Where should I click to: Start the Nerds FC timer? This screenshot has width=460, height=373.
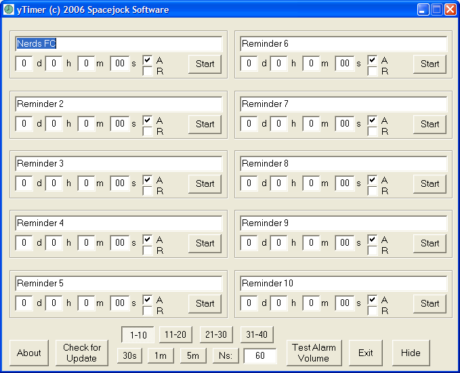(x=205, y=64)
